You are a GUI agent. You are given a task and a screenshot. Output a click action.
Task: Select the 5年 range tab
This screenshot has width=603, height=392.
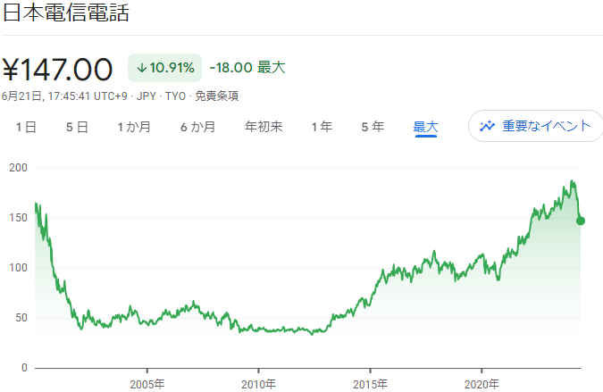(373, 127)
